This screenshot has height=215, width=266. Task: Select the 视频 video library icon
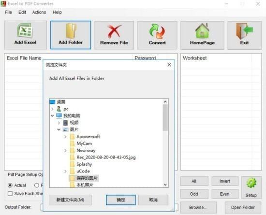pos(65,123)
